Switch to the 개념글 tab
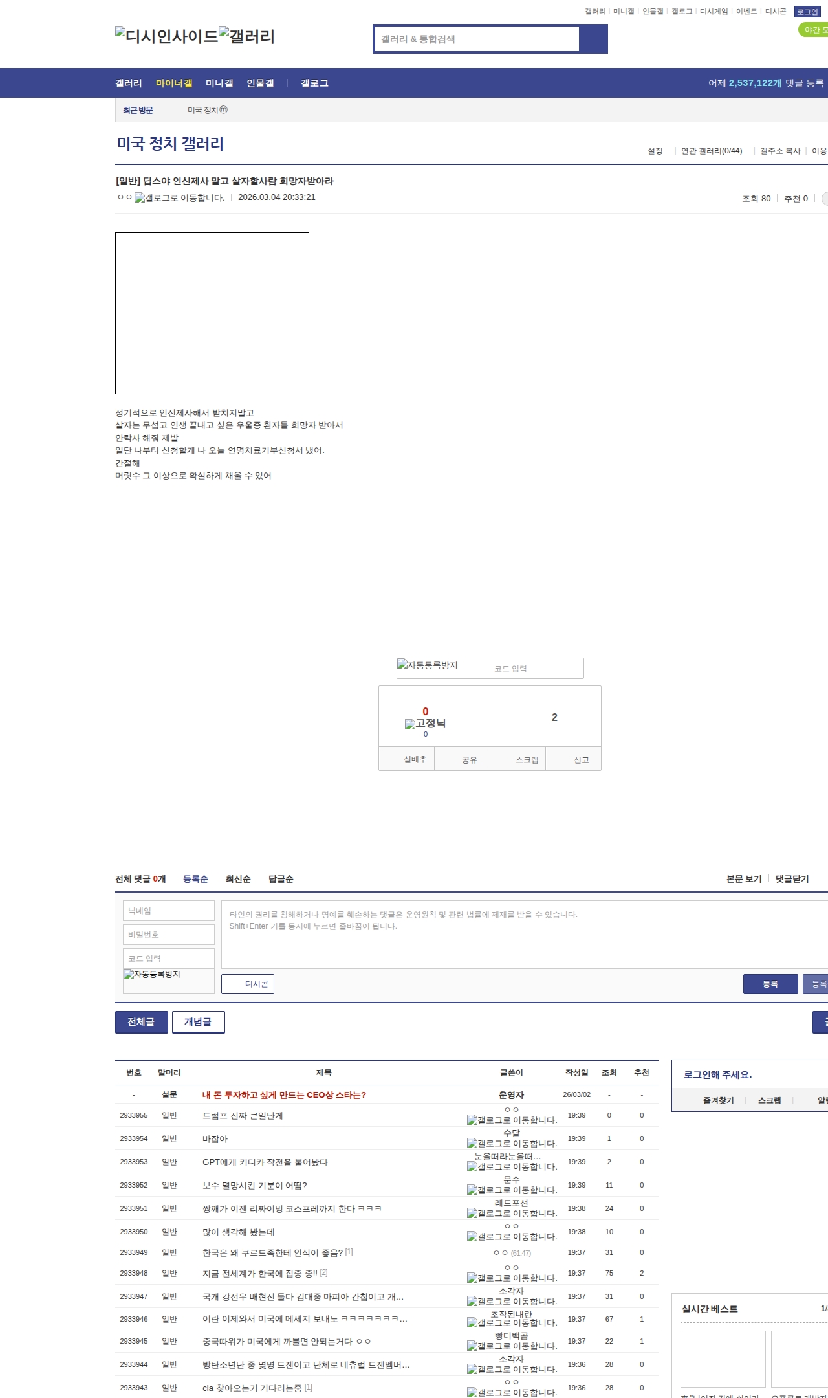The height and width of the screenshot is (1398, 828). (x=198, y=1022)
